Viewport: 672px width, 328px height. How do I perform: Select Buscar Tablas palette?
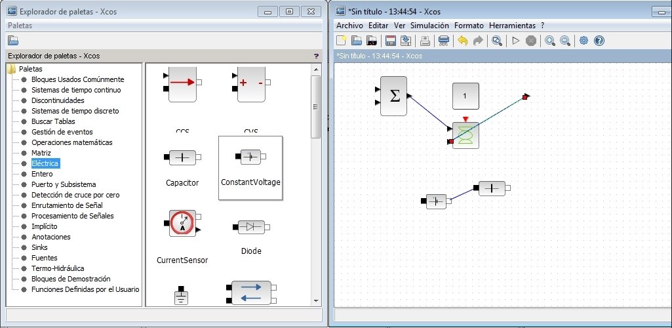pos(53,121)
